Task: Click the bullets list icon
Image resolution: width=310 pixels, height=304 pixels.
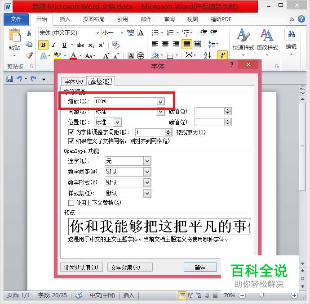Action: pos(155,33)
